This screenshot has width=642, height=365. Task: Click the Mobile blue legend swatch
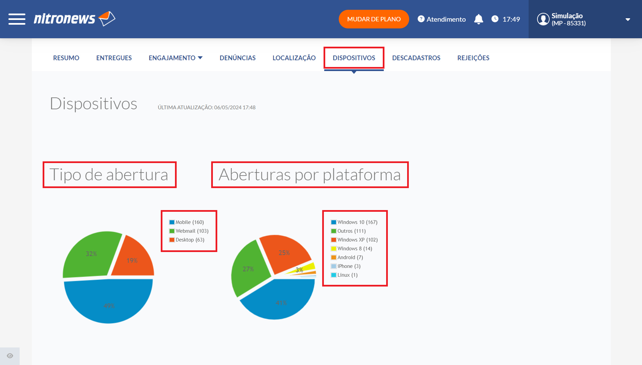pos(172,222)
